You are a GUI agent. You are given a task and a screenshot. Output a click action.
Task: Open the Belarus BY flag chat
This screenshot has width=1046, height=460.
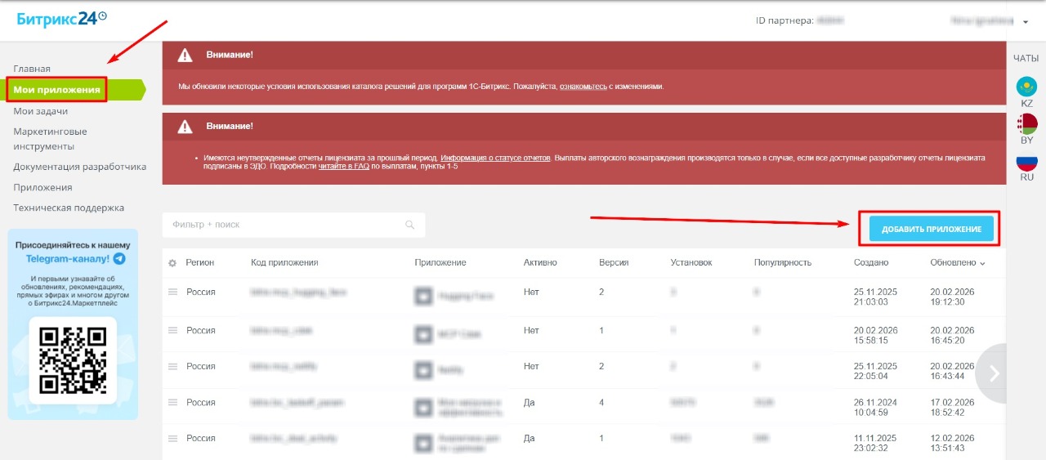pos(1026,123)
